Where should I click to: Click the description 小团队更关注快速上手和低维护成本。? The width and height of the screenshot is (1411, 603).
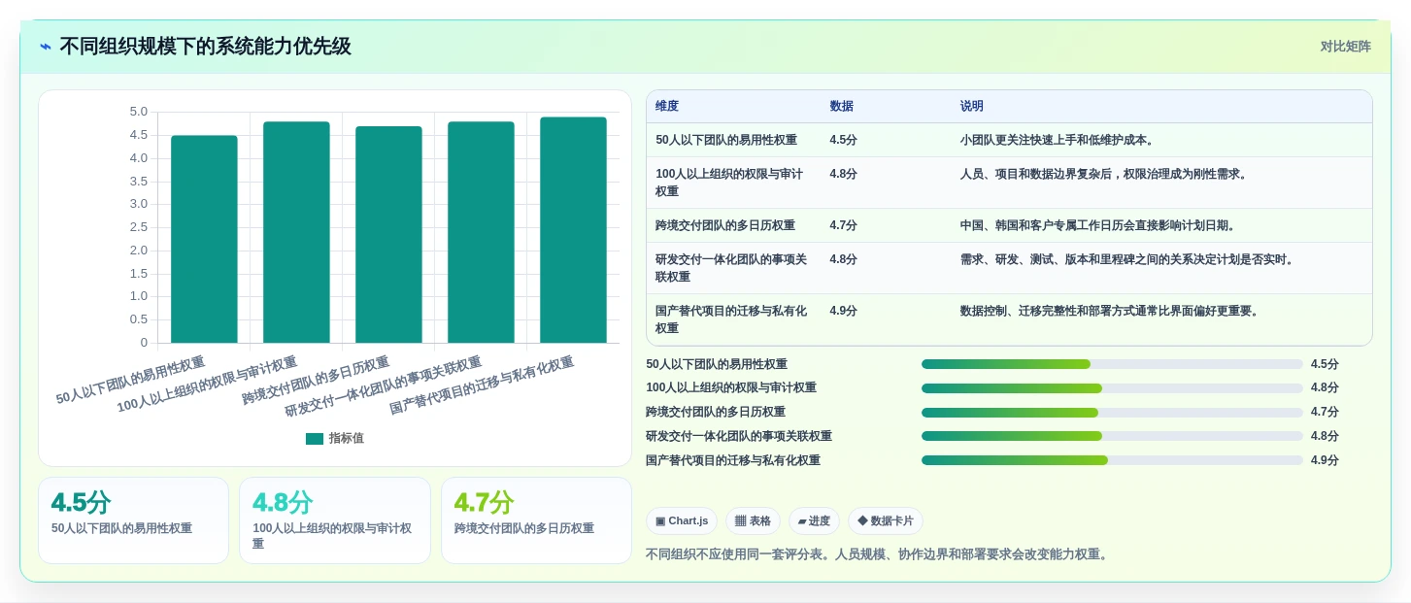click(x=1059, y=140)
